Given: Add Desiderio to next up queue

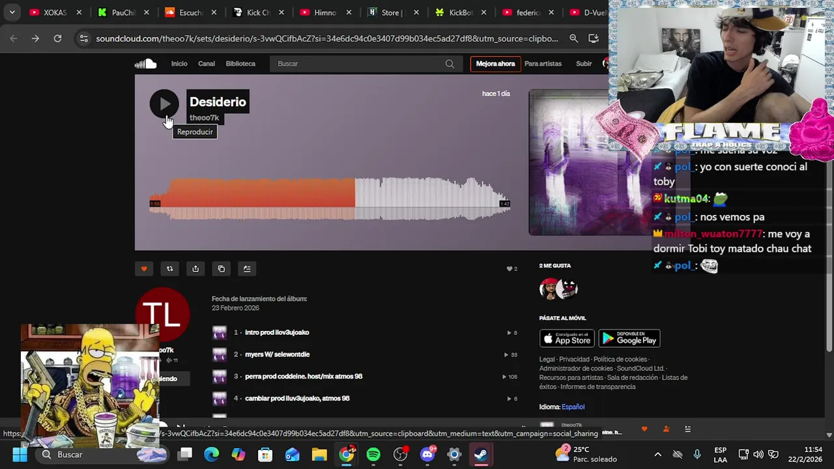Looking at the screenshot, I should [247, 268].
